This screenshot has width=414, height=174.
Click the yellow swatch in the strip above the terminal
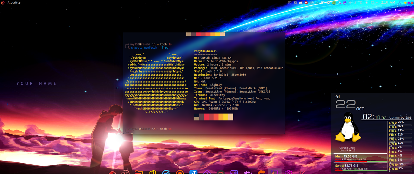tap(217, 34)
